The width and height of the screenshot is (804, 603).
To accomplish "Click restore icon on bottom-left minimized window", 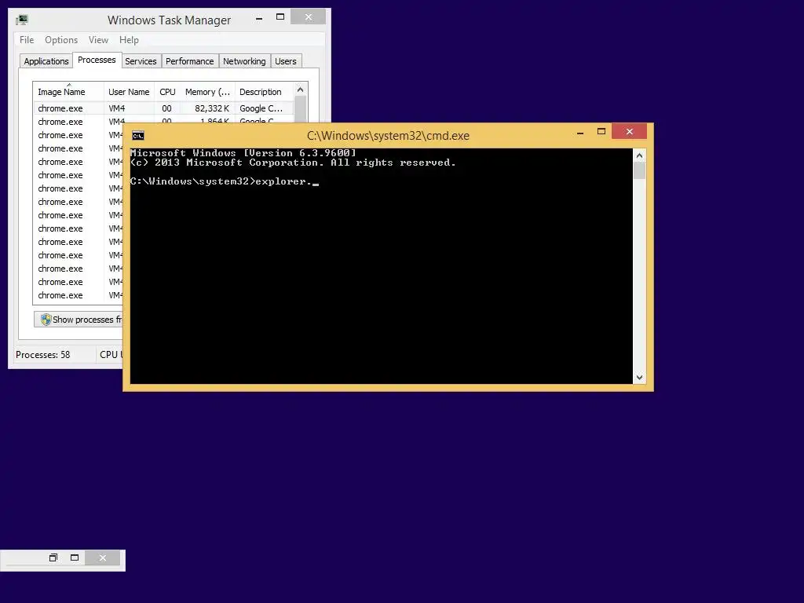I will (x=53, y=557).
